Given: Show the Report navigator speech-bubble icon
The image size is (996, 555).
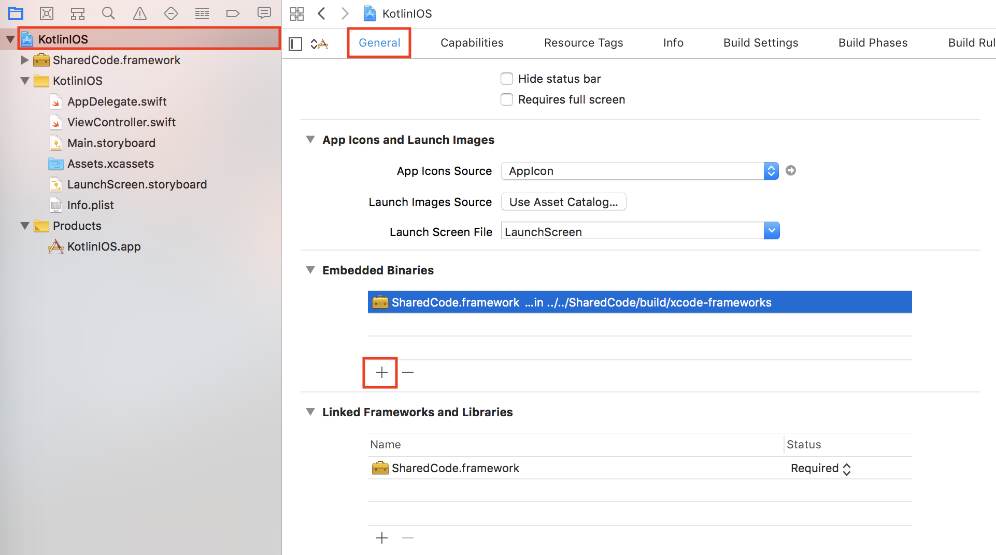Looking at the screenshot, I should tap(264, 13).
